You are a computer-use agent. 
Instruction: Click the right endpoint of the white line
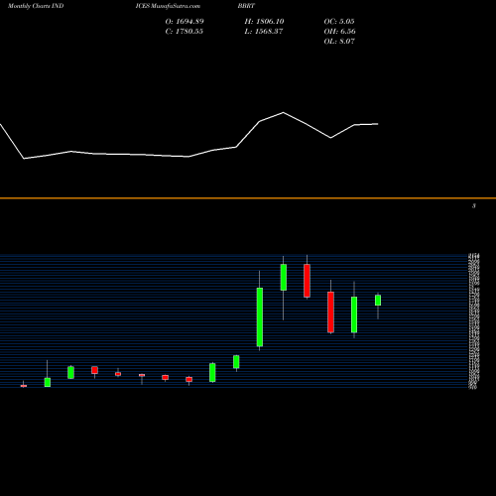click(x=378, y=124)
